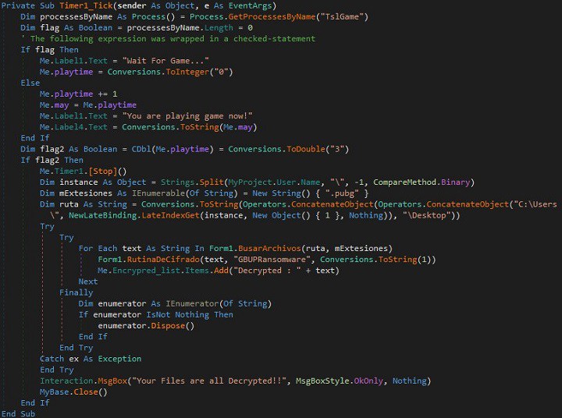
Task: Click MsgBoxStyle.OkOnly argument
Action: (x=340, y=381)
